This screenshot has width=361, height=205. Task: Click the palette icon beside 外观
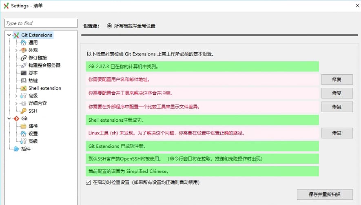tap(24, 50)
